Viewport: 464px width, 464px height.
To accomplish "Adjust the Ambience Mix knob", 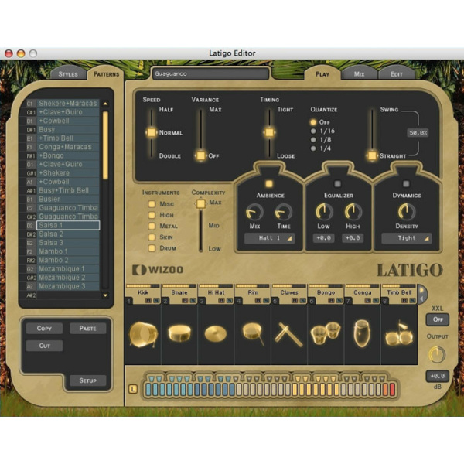I will [x=254, y=212].
